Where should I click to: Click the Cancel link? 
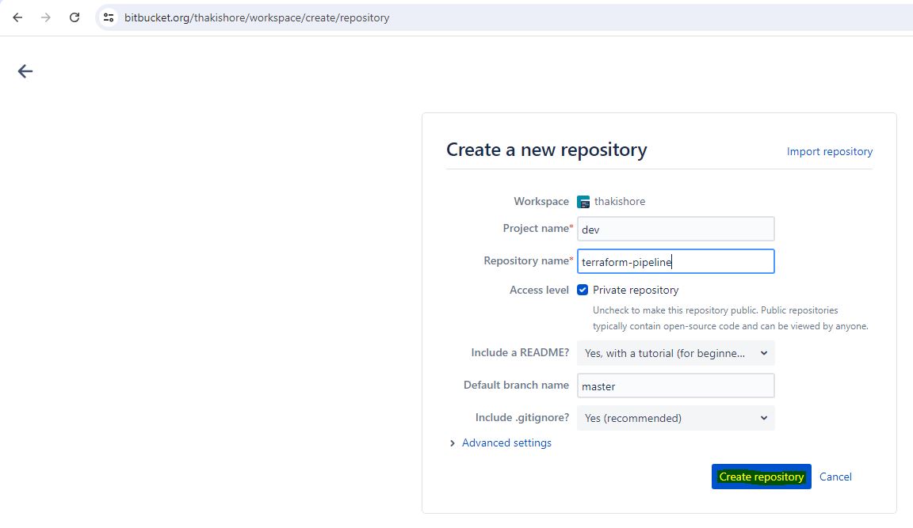point(835,477)
